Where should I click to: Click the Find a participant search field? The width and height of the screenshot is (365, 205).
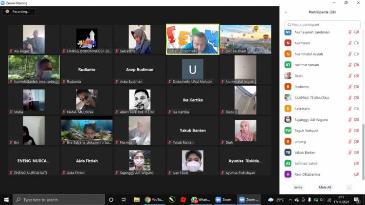(322, 24)
